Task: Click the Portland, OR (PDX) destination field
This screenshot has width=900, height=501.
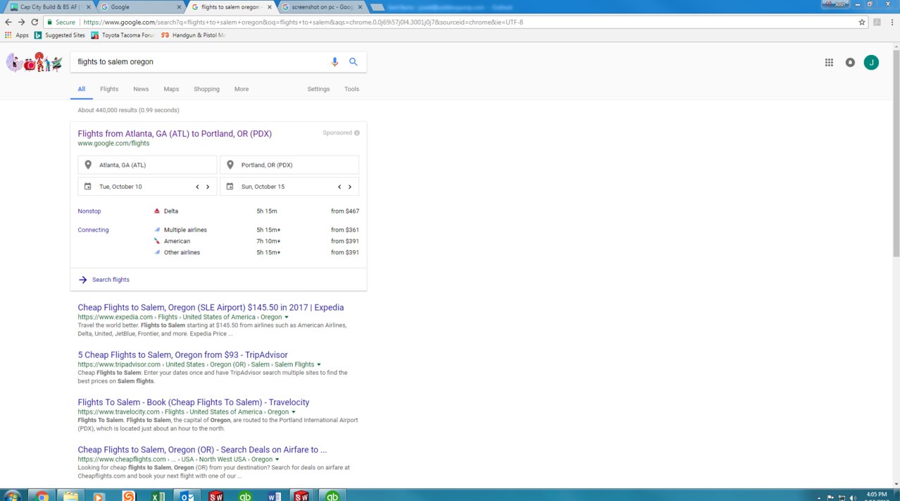Action: 289,165
